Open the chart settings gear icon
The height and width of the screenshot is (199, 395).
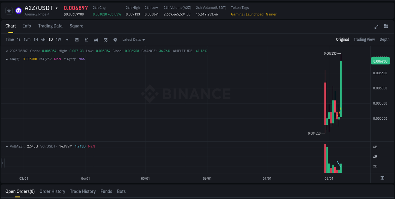pos(115,39)
